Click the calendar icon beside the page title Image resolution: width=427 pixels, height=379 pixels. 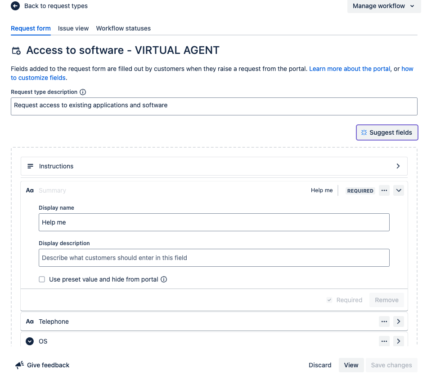(x=16, y=50)
